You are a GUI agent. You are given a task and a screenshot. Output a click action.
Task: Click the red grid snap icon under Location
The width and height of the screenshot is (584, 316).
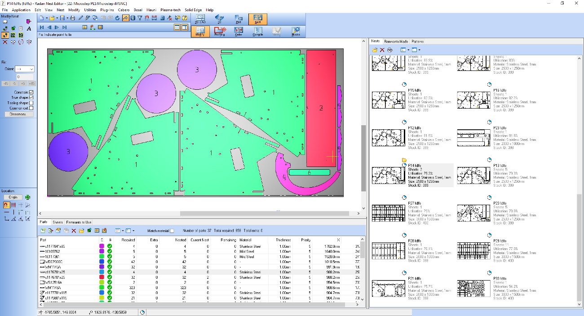point(13,205)
